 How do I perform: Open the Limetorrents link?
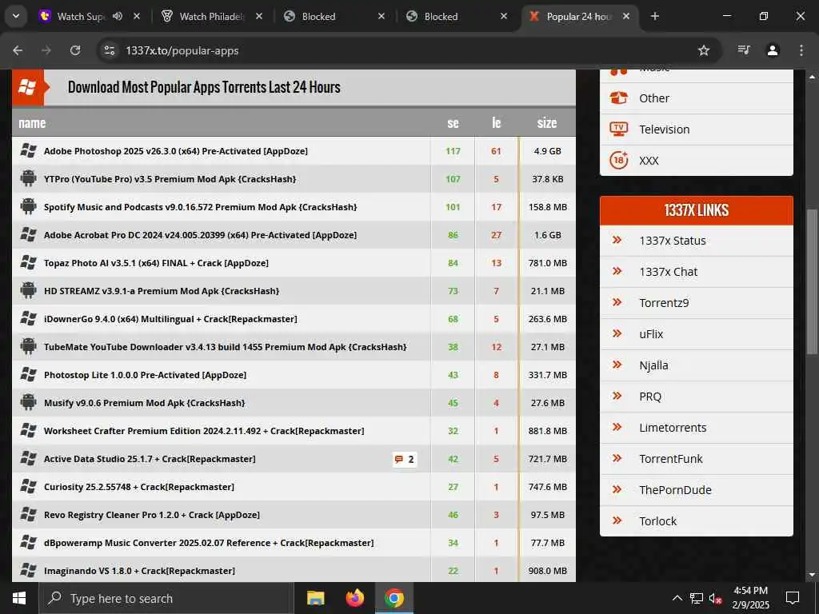point(673,428)
